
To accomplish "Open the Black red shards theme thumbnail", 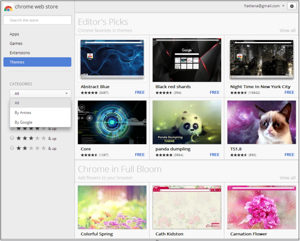I will (x=187, y=60).
